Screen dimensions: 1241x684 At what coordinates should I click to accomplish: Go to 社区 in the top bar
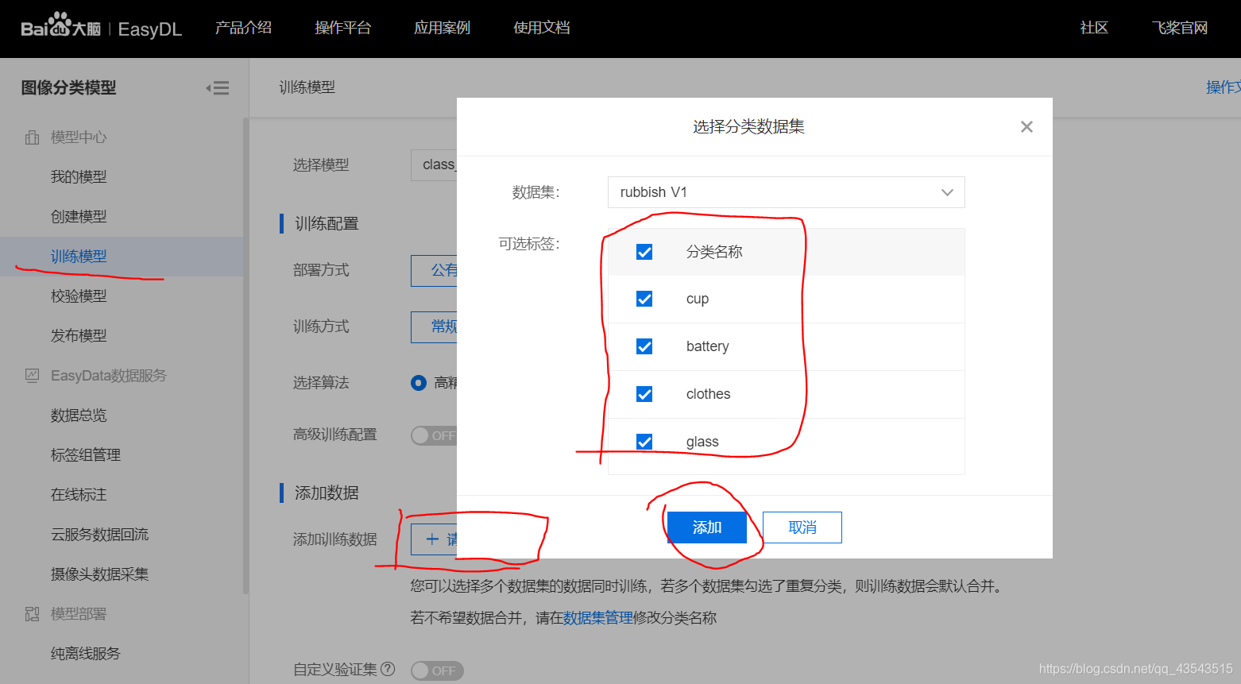point(1094,28)
